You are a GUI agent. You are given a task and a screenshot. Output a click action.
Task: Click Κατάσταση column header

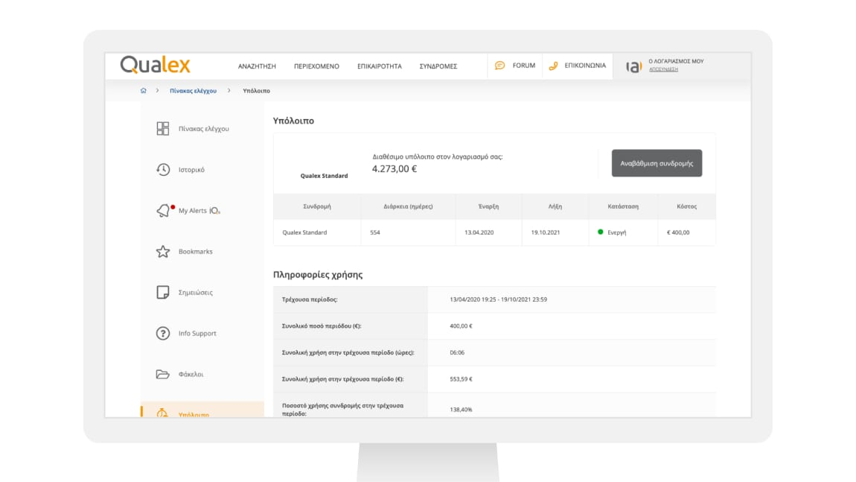(x=623, y=206)
